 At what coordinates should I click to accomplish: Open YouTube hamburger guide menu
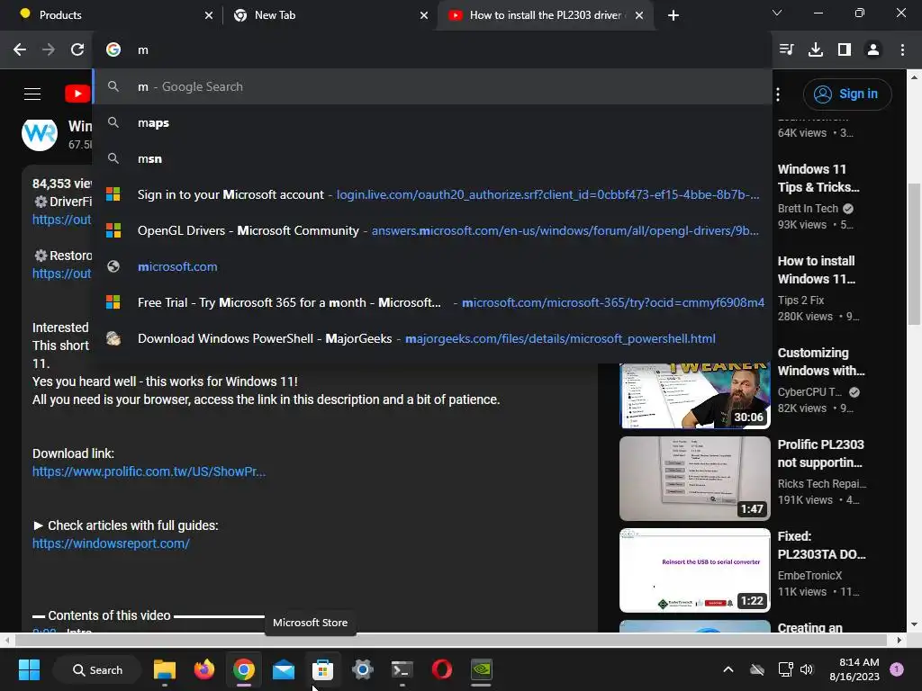point(32,94)
